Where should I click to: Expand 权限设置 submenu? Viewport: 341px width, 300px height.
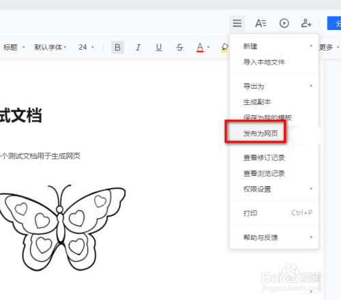pos(274,189)
